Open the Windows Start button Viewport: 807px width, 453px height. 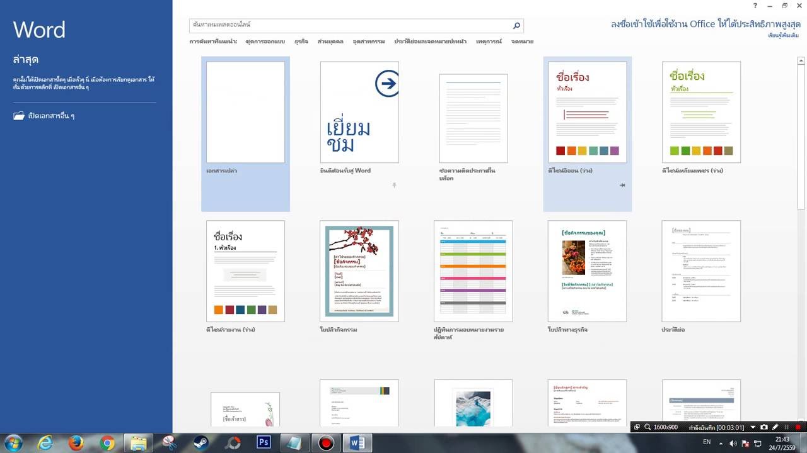click(13, 443)
